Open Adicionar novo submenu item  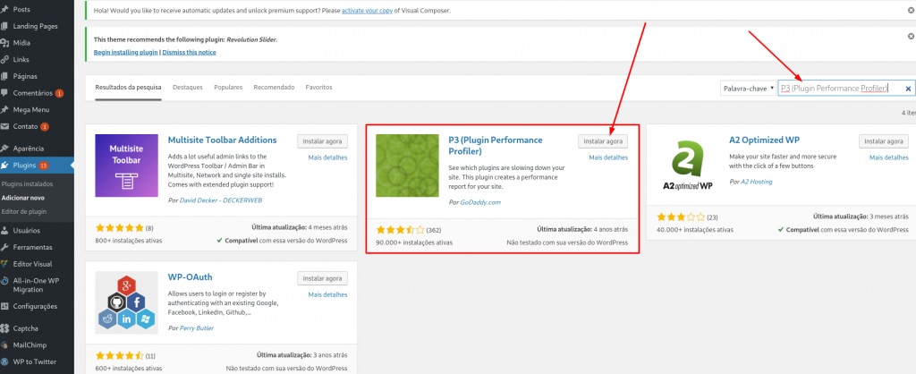coord(22,198)
